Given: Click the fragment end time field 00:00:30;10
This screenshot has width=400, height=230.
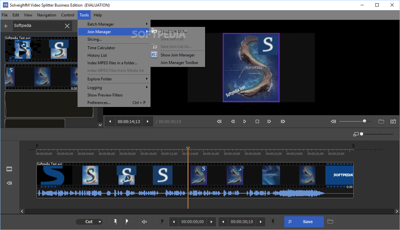Looking at the screenshot, I should click(x=242, y=222).
